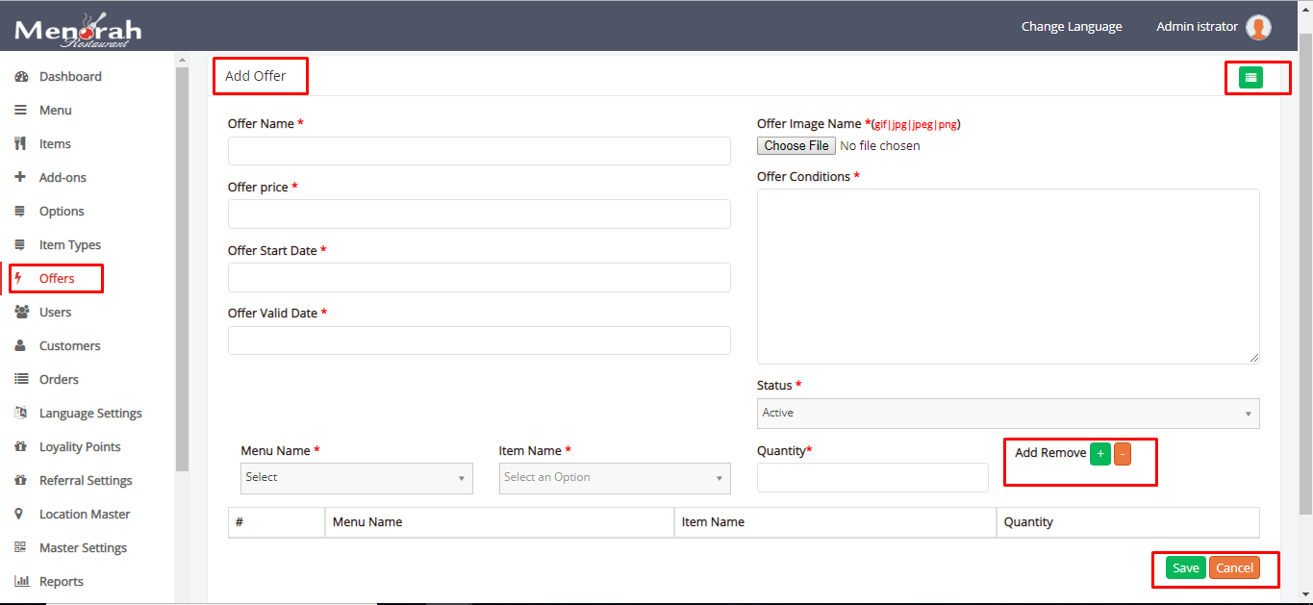Click the Location Master pin icon
Screen dimensions: 1313x605
[19, 515]
